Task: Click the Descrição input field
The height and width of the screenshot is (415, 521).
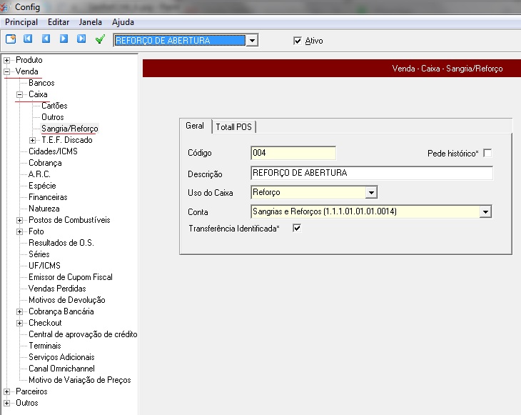Action: [x=372, y=173]
